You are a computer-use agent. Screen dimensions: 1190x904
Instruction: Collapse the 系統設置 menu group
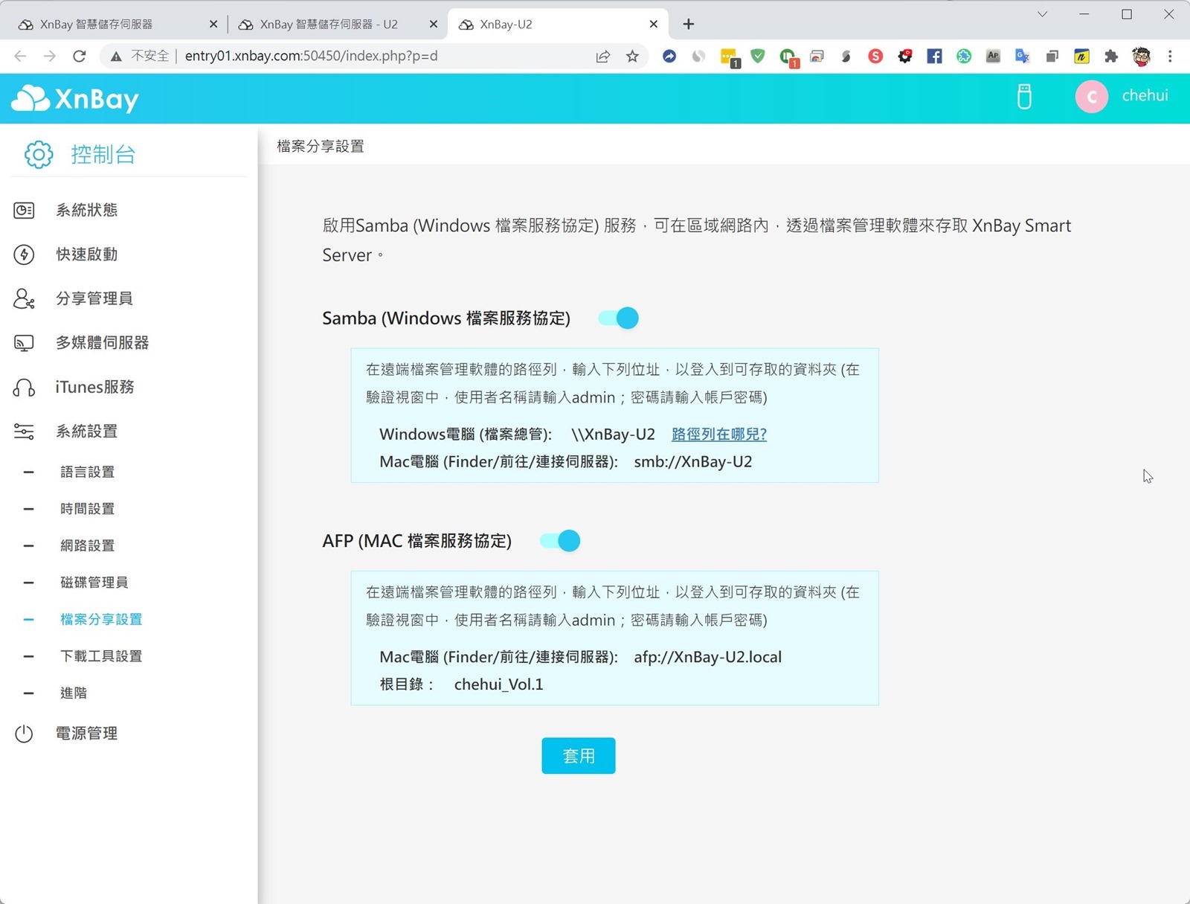(86, 432)
